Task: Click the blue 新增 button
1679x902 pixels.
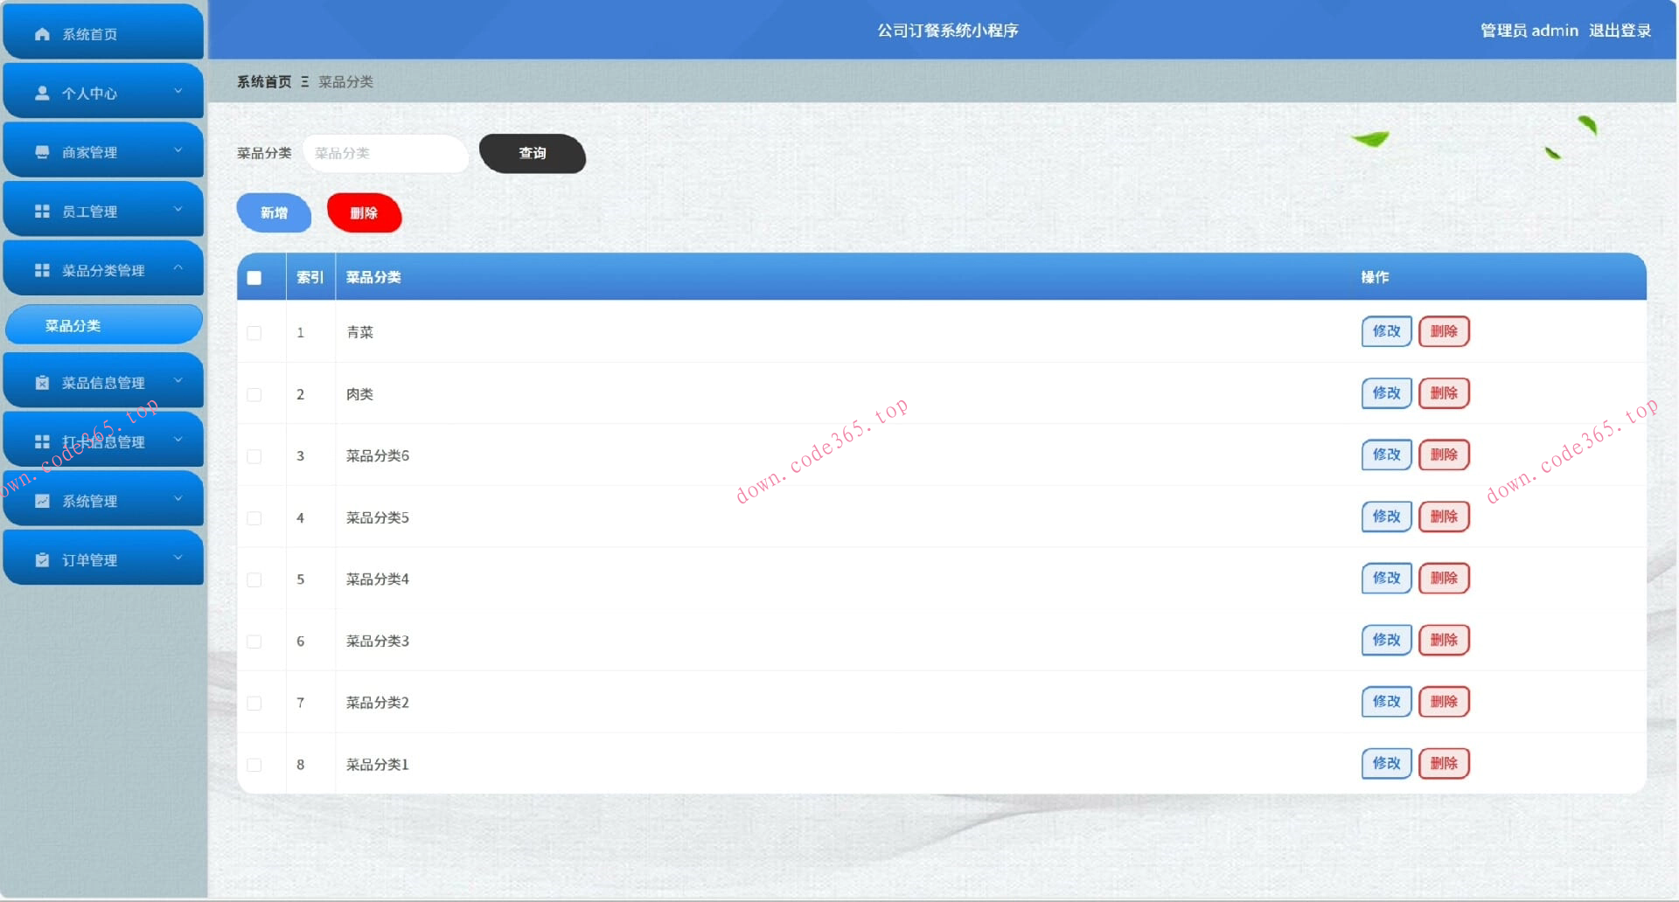Action: point(274,213)
